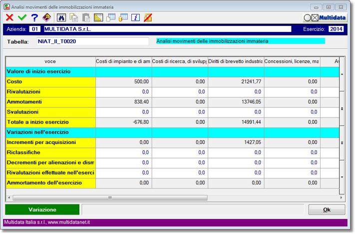Click Rivalutazioni cell under Concessioni, licenze
This screenshot has height=234, width=355.
(x=292, y=92)
